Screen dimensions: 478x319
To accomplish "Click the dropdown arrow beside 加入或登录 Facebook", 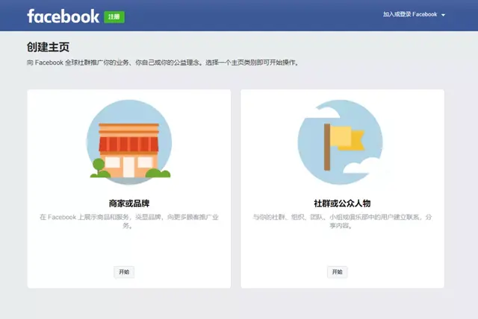I will click(x=443, y=15).
